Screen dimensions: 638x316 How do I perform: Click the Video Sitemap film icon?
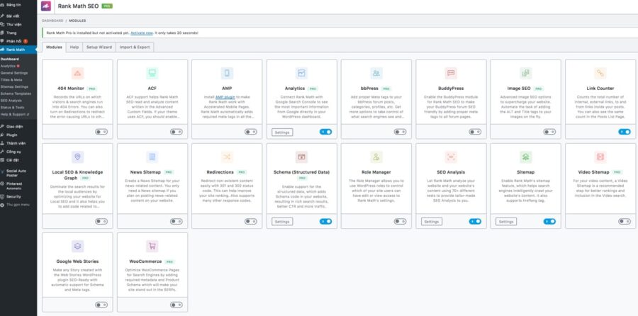click(x=600, y=157)
